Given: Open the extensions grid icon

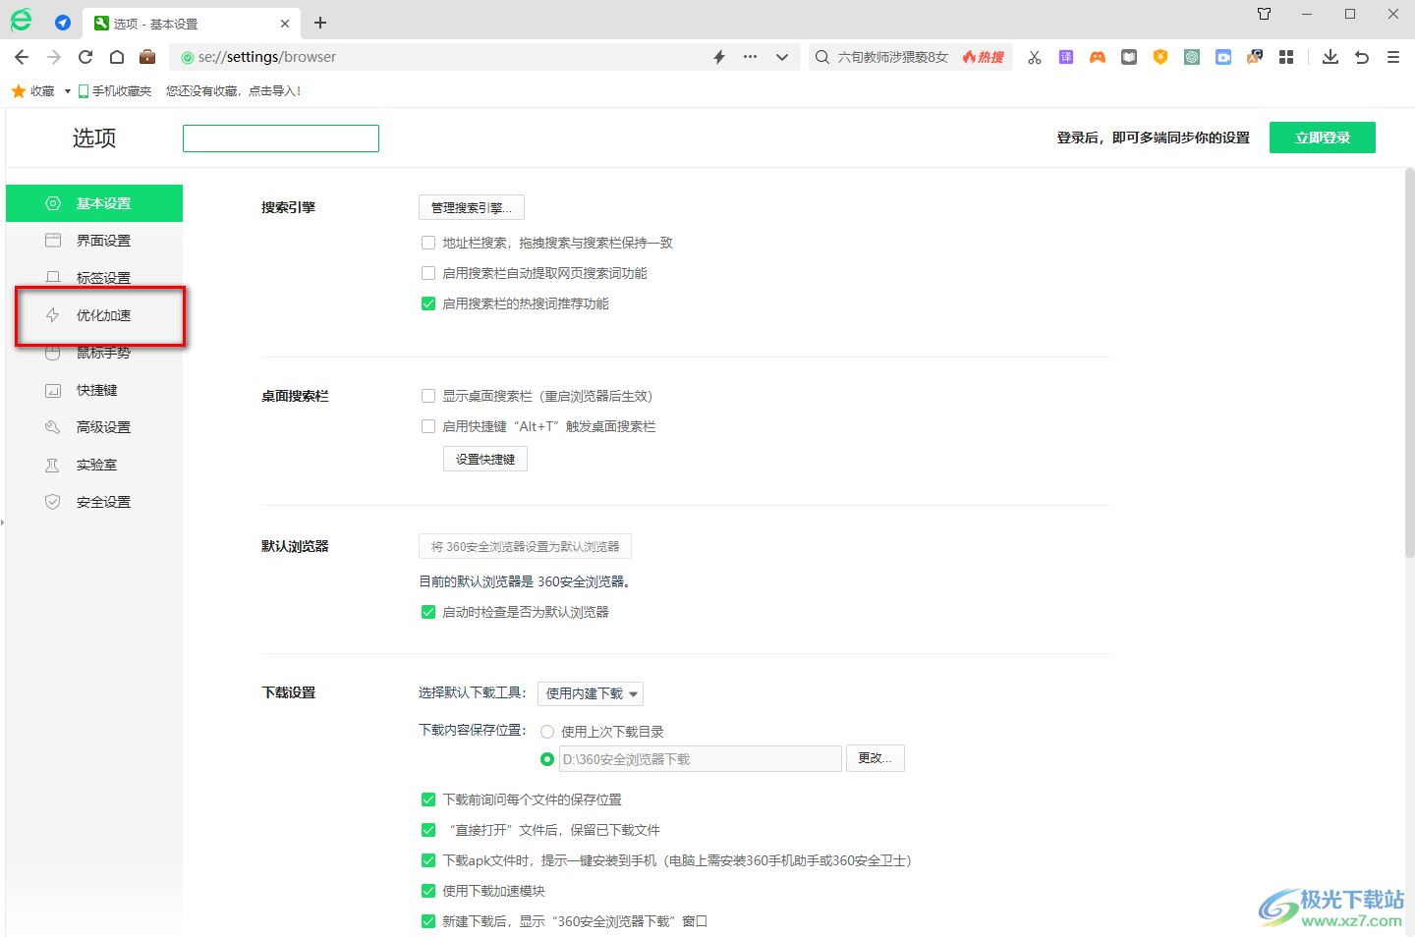Looking at the screenshot, I should 1286,57.
